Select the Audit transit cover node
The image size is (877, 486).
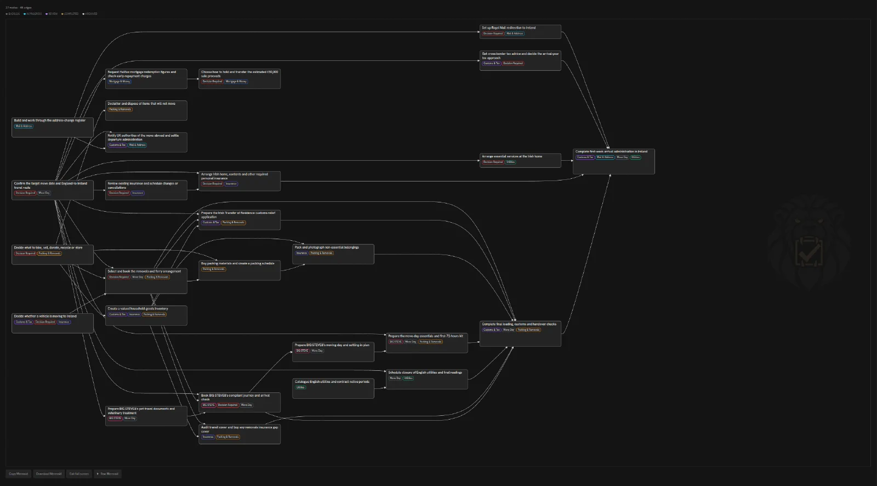[240, 434]
